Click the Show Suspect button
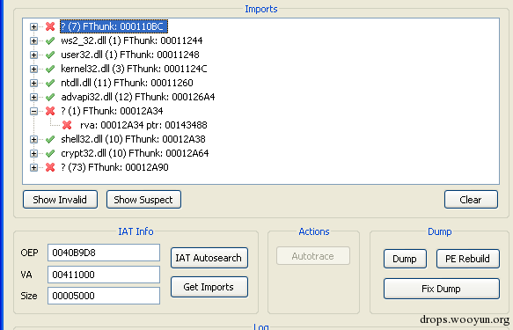The image size is (513, 330). click(143, 200)
